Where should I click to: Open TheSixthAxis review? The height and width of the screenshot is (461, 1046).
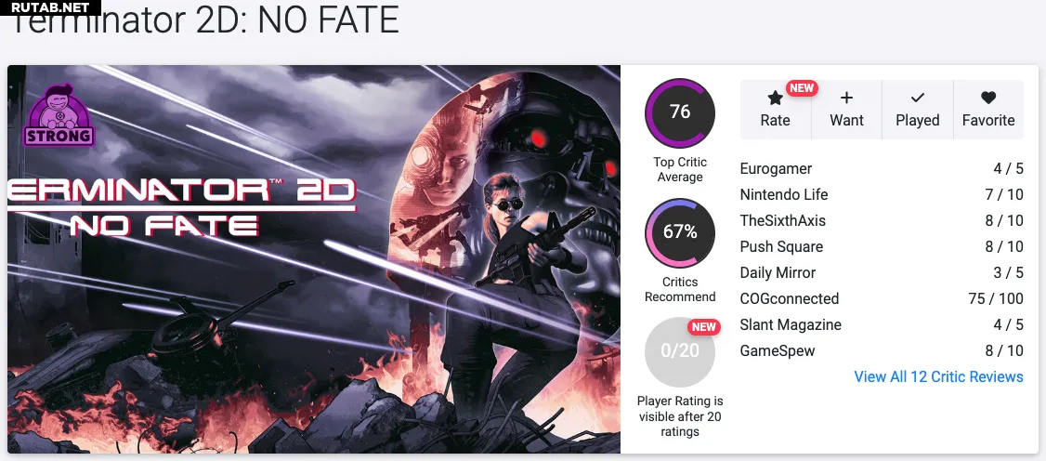coord(782,220)
